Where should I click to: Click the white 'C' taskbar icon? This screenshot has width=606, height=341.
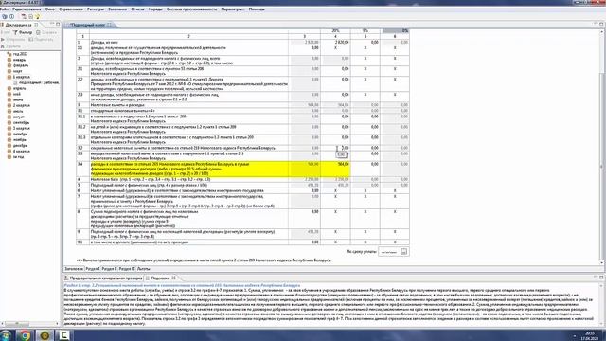click(64, 335)
